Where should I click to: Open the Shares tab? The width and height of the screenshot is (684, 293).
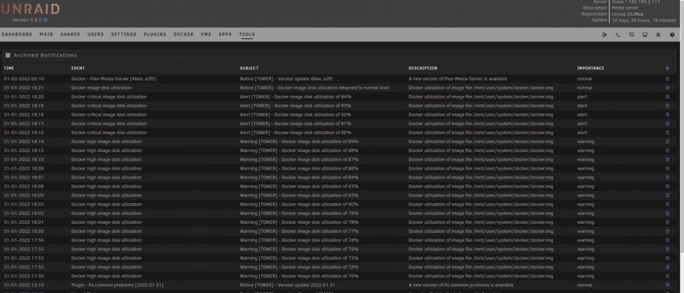(x=70, y=34)
